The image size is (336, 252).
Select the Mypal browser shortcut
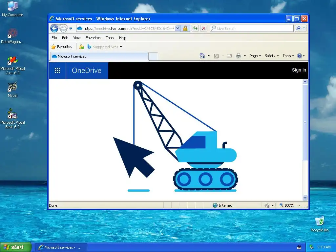coord(12,90)
